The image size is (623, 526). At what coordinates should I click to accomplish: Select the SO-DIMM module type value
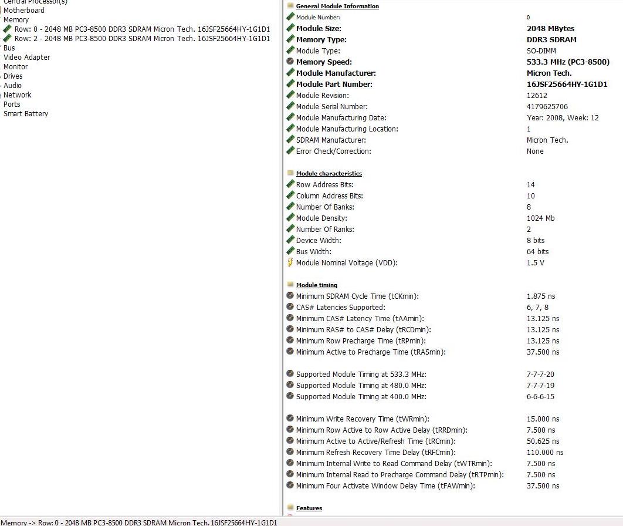click(x=541, y=51)
